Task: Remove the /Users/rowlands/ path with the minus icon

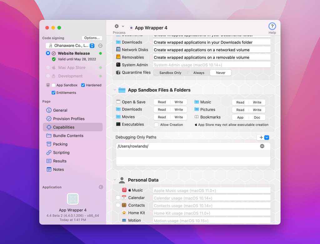Action: (x=262, y=146)
